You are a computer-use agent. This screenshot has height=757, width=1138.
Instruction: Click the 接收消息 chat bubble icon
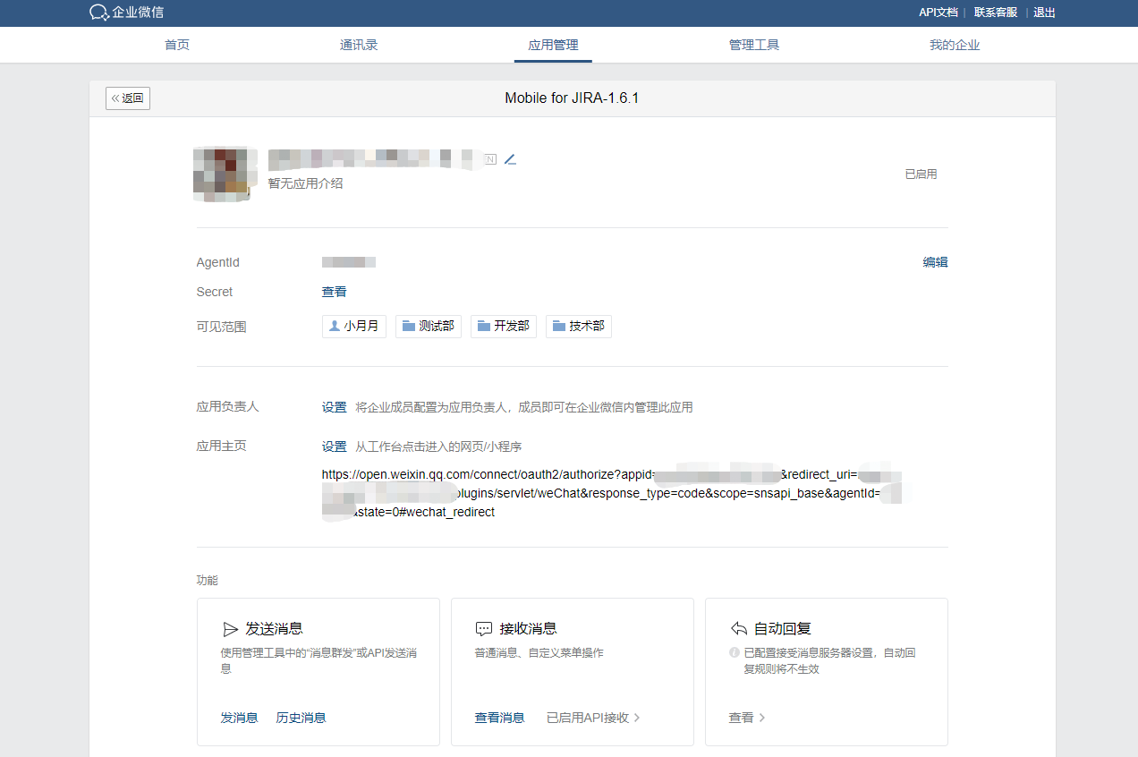point(484,628)
